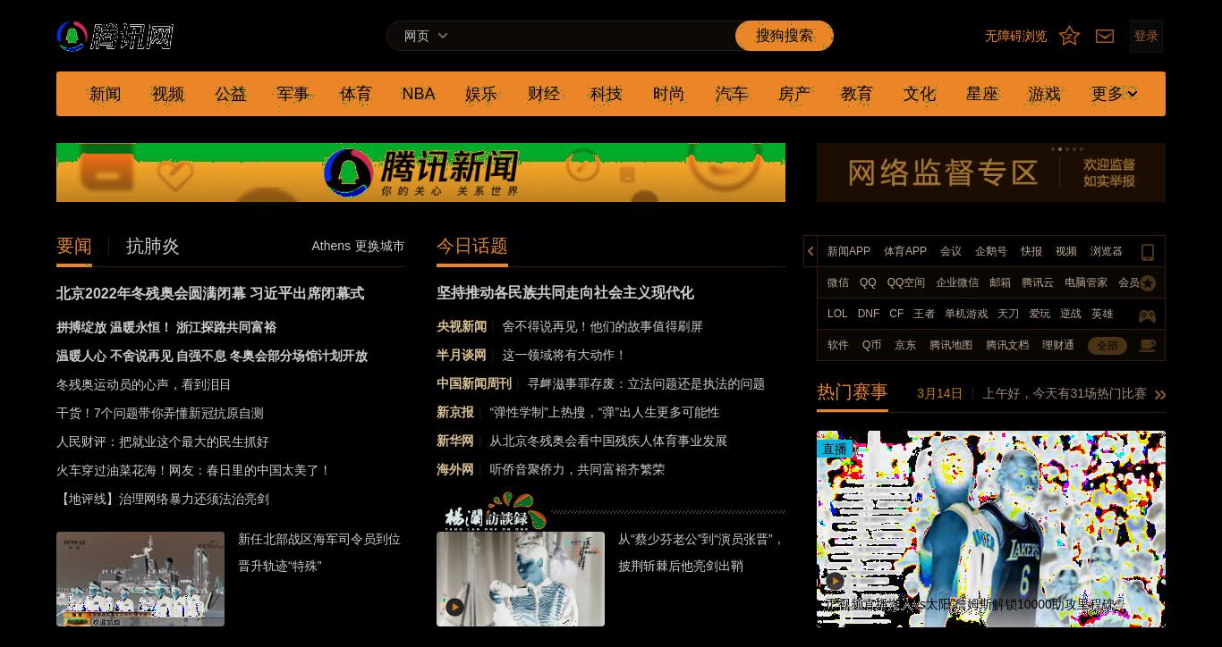
Task: Open 电脑管家 link
Action: pyautogui.click(x=1086, y=282)
